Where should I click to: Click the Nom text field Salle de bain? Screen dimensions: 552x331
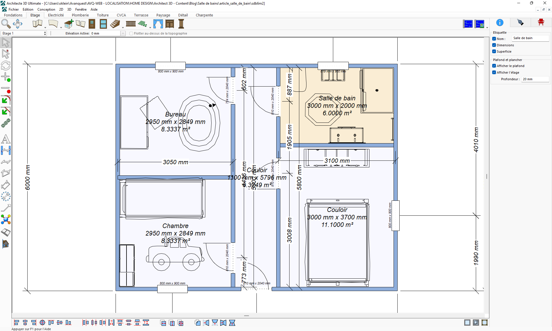coord(530,38)
